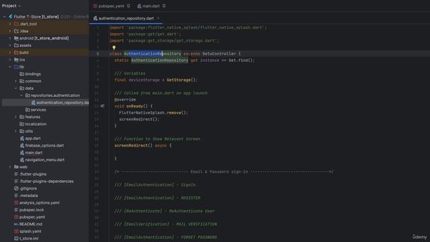Collapse the lib folder

10,67
